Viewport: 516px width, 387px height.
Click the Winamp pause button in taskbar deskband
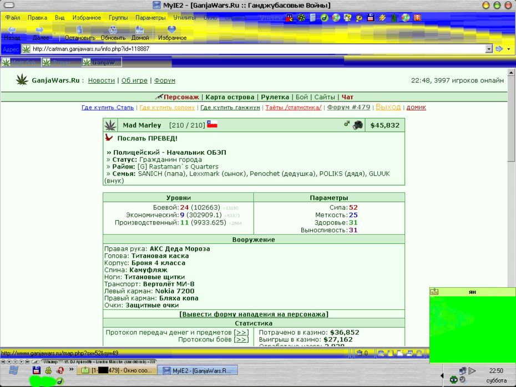(15, 361)
